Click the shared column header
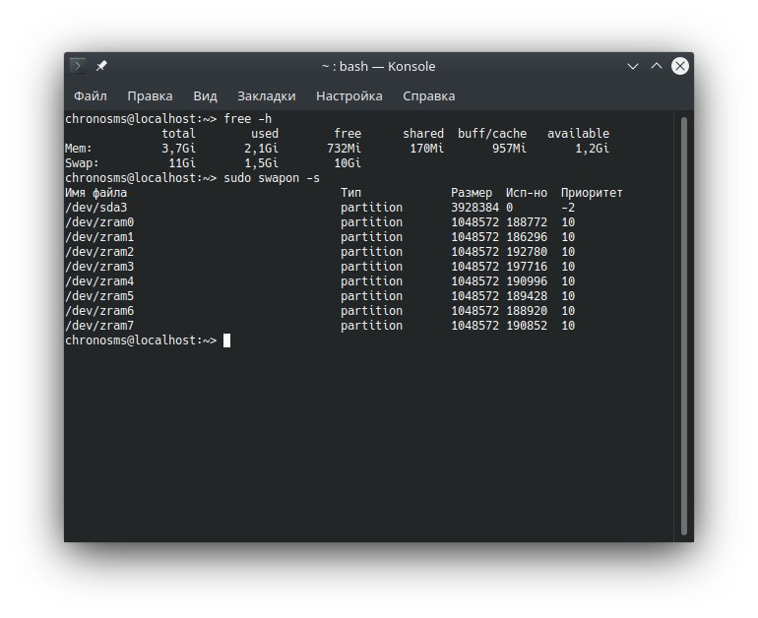The height and width of the screenshot is (618, 758). point(423,134)
